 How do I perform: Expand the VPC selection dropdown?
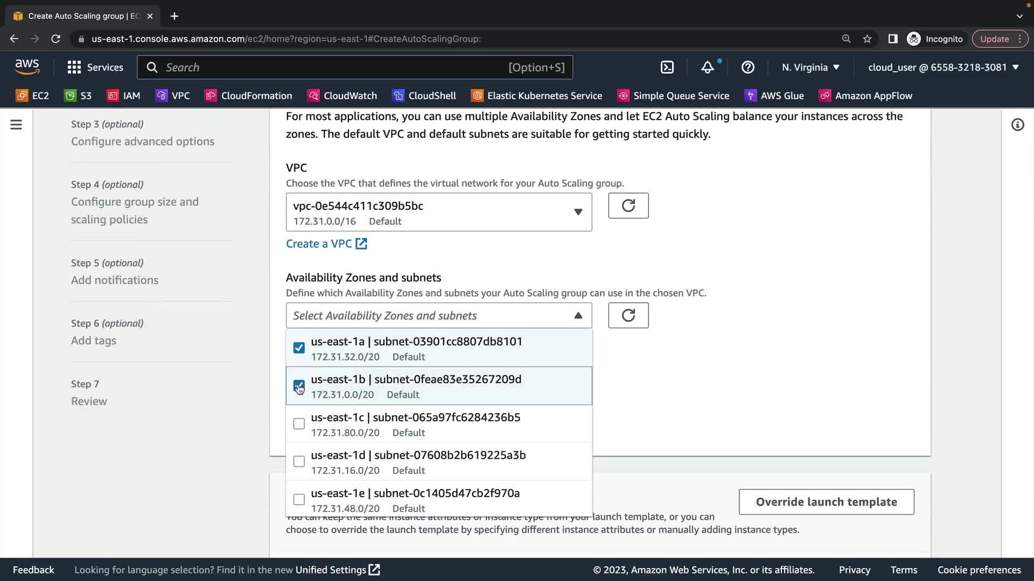(x=438, y=212)
